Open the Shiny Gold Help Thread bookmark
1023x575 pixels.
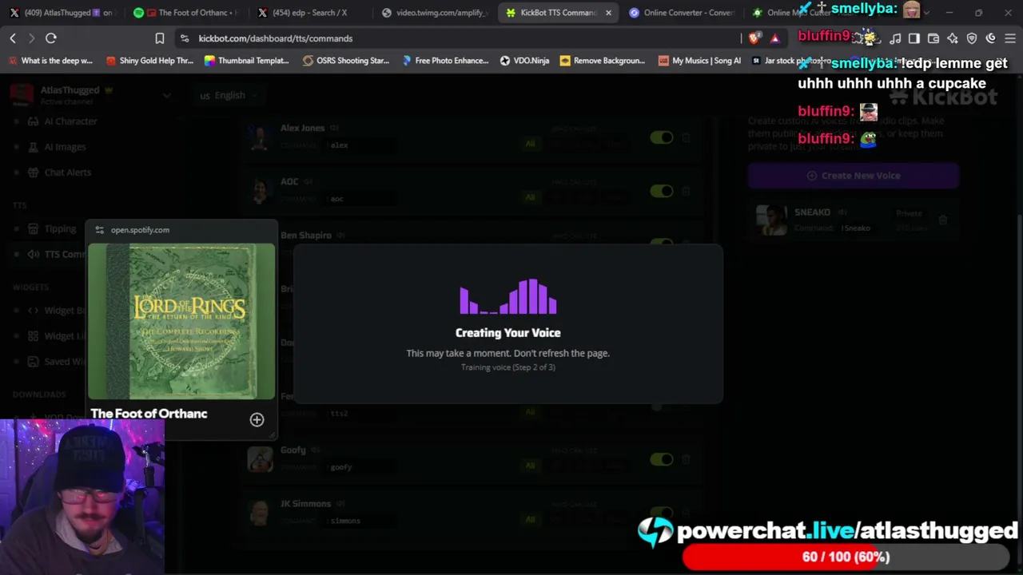[149, 61]
